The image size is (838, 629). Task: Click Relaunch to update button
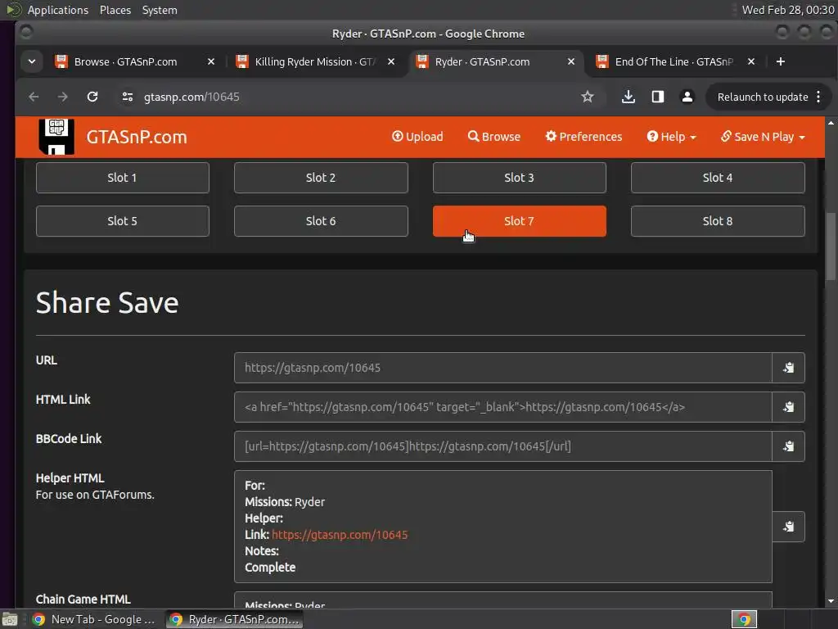pos(762,97)
